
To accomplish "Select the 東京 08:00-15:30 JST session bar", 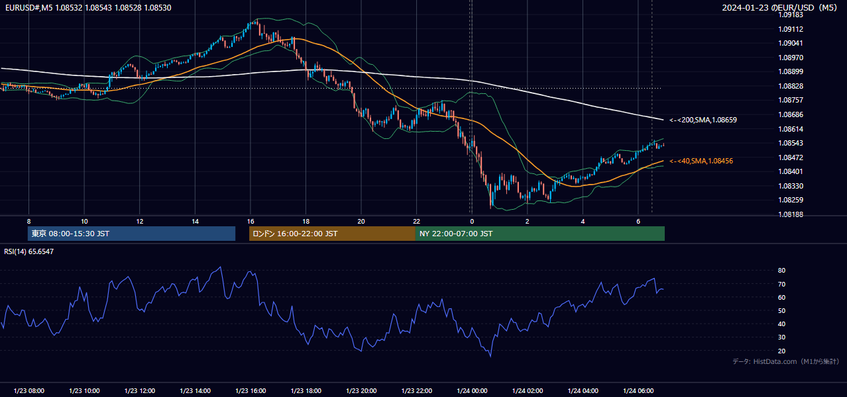I will 131,234.
